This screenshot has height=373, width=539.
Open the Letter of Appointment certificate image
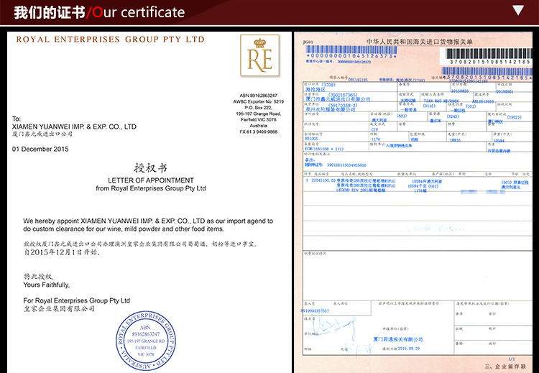point(149,202)
